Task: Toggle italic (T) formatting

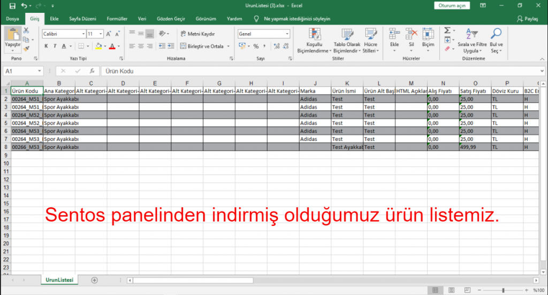Action: tap(55, 46)
